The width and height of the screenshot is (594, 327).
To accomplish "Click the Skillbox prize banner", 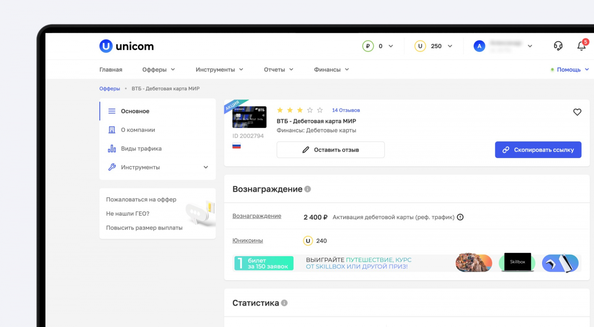I will click(x=518, y=262).
